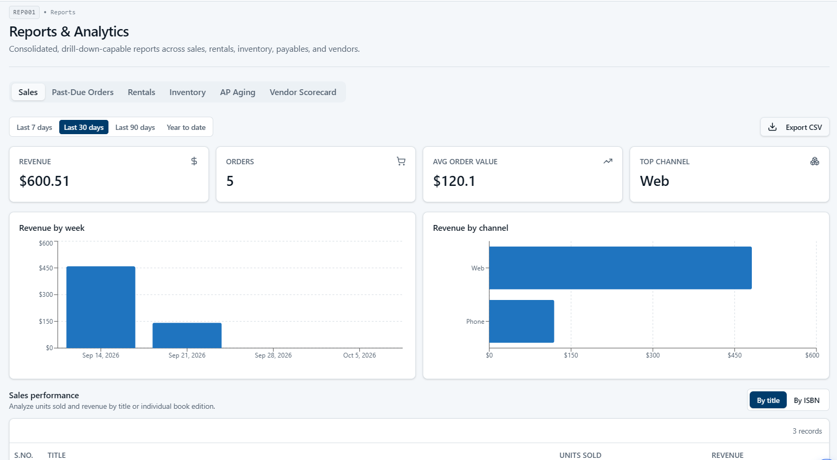The width and height of the screenshot is (837, 460).
Task: Select the Last 30 days range
Action: 84,127
